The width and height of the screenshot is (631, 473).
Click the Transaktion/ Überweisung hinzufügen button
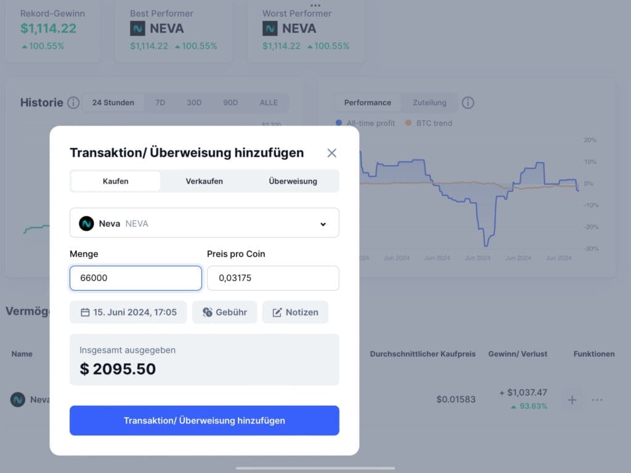[204, 421]
